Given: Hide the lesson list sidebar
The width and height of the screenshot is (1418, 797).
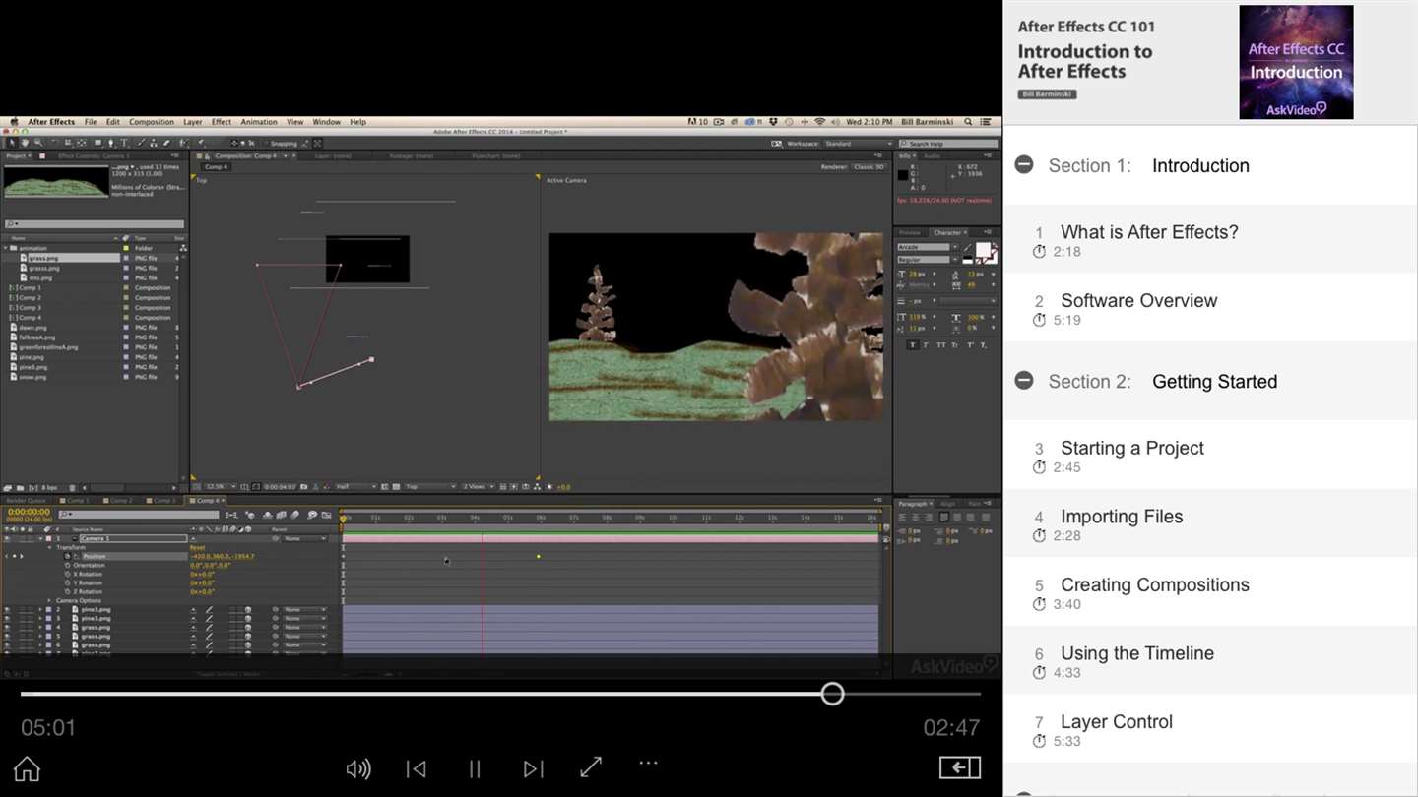Looking at the screenshot, I should pos(959,767).
